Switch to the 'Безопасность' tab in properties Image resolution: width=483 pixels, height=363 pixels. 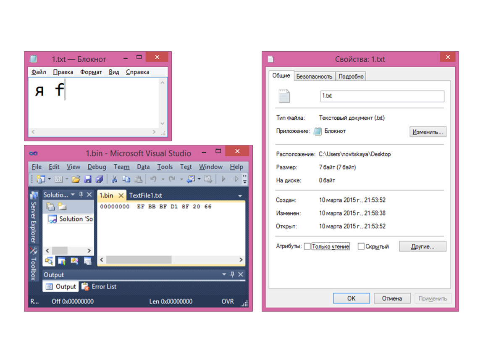(314, 76)
